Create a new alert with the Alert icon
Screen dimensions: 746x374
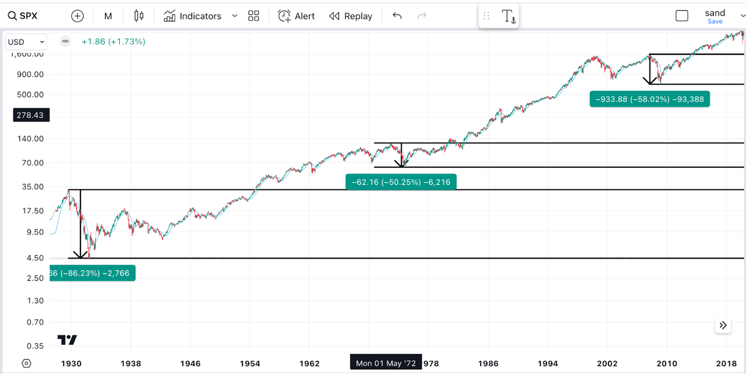pyautogui.click(x=296, y=16)
